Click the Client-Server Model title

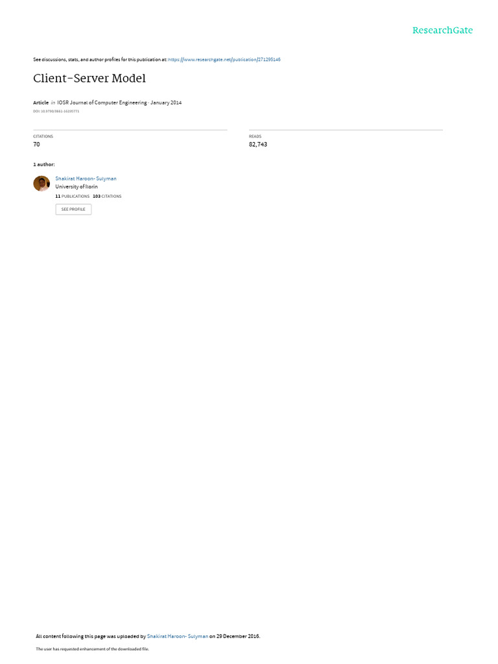[x=89, y=78]
